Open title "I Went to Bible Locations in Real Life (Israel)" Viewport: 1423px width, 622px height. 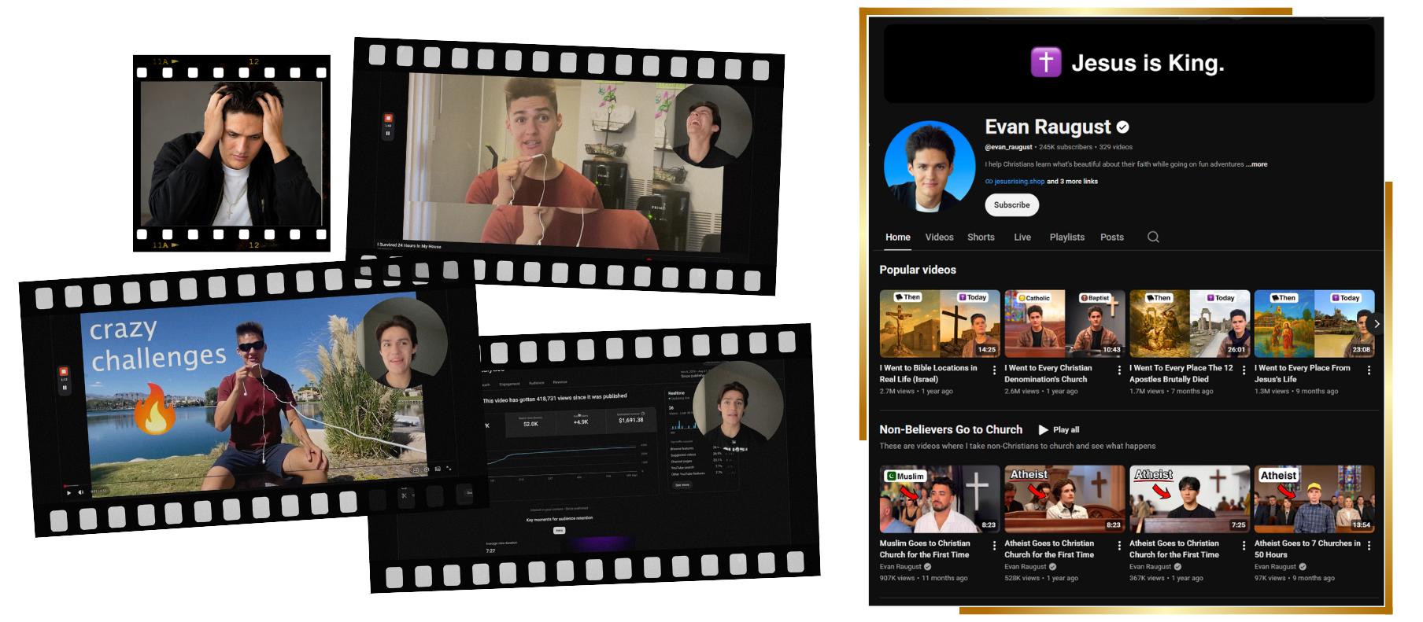click(929, 374)
